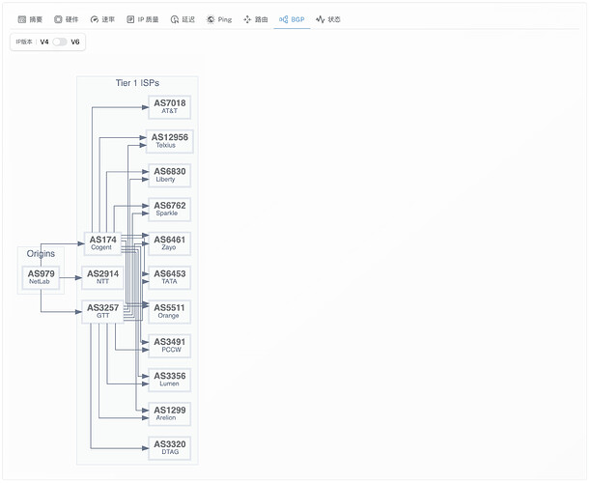590x483 pixels.
Task: Select the AS7018 AT&T node
Action: (x=170, y=107)
